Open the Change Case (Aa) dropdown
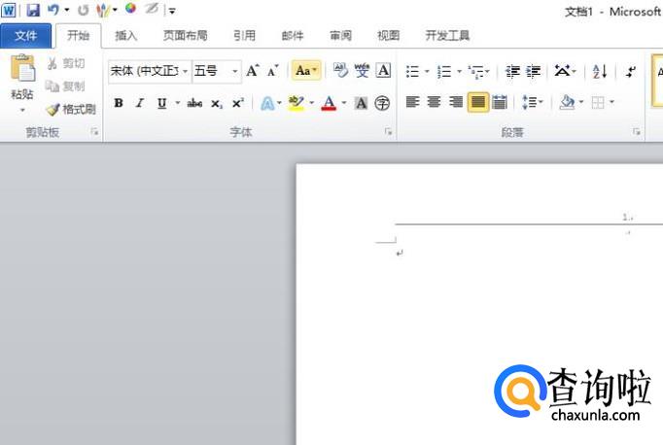Screen dimensions: 663x445 pyautogui.click(x=307, y=71)
